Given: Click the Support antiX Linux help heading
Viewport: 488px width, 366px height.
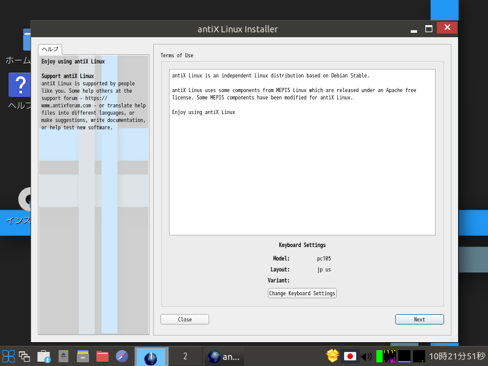Looking at the screenshot, I should click(x=68, y=76).
